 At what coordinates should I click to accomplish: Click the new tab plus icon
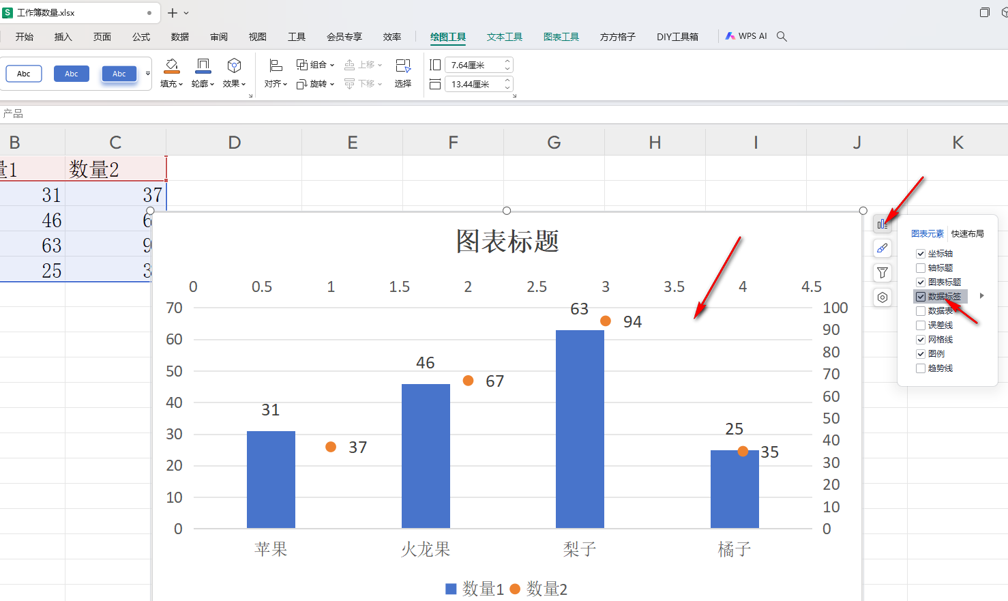tap(173, 13)
